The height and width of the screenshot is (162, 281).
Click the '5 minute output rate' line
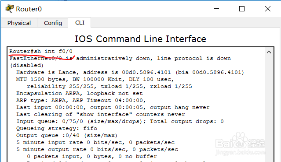coord(97,149)
